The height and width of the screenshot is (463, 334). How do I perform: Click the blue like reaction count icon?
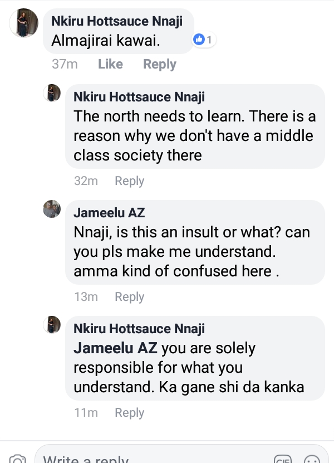(199, 40)
